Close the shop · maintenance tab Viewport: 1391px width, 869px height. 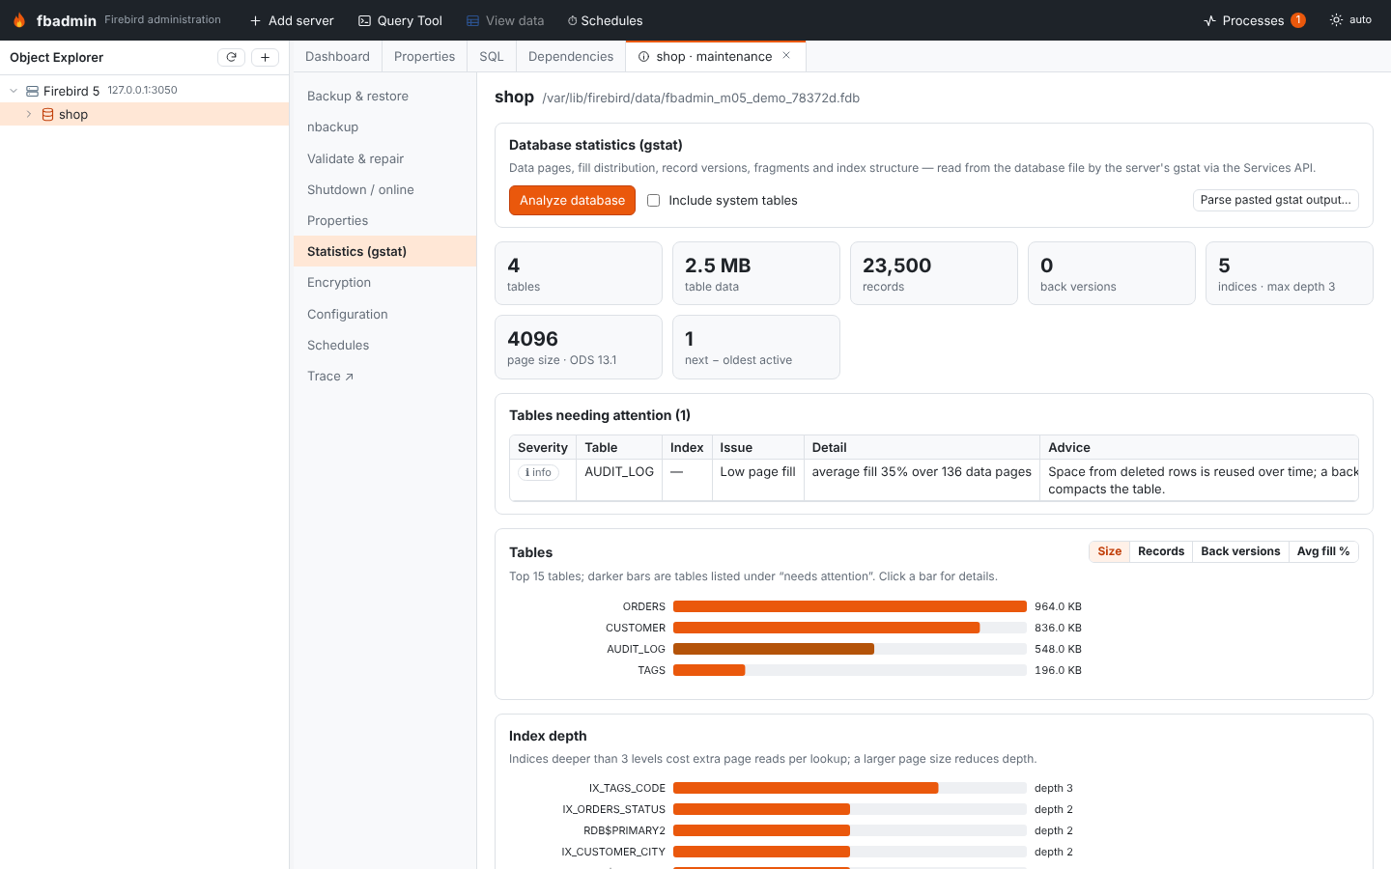point(787,56)
